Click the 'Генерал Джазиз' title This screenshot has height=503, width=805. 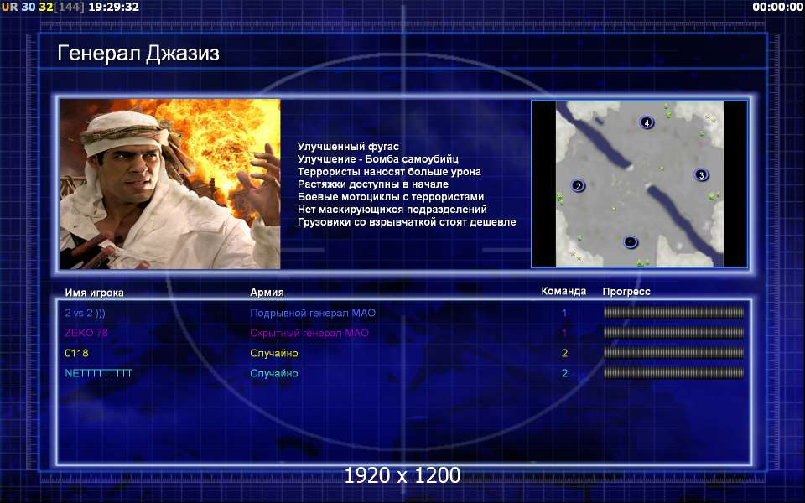coord(138,53)
